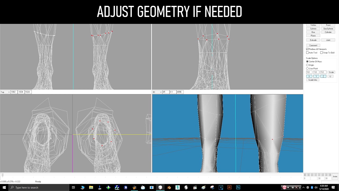Select the Extrude tool button
This screenshot has width=339, height=191.
(313, 40)
